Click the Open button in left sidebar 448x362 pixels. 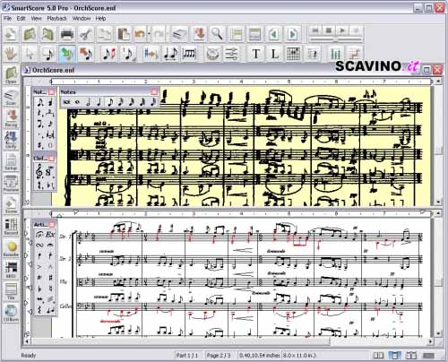pyautogui.click(x=11, y=75)
